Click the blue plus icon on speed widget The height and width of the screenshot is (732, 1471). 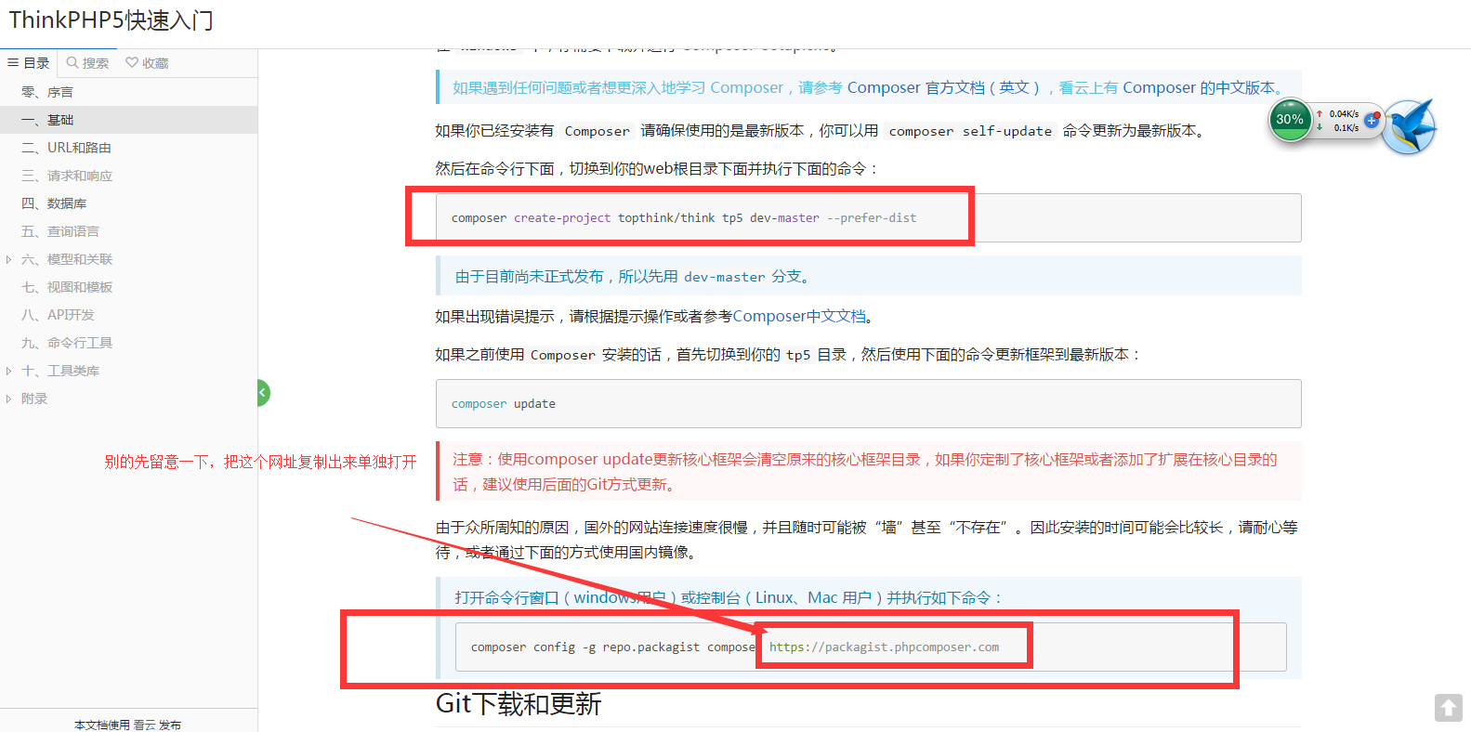tap(1372, 121)
